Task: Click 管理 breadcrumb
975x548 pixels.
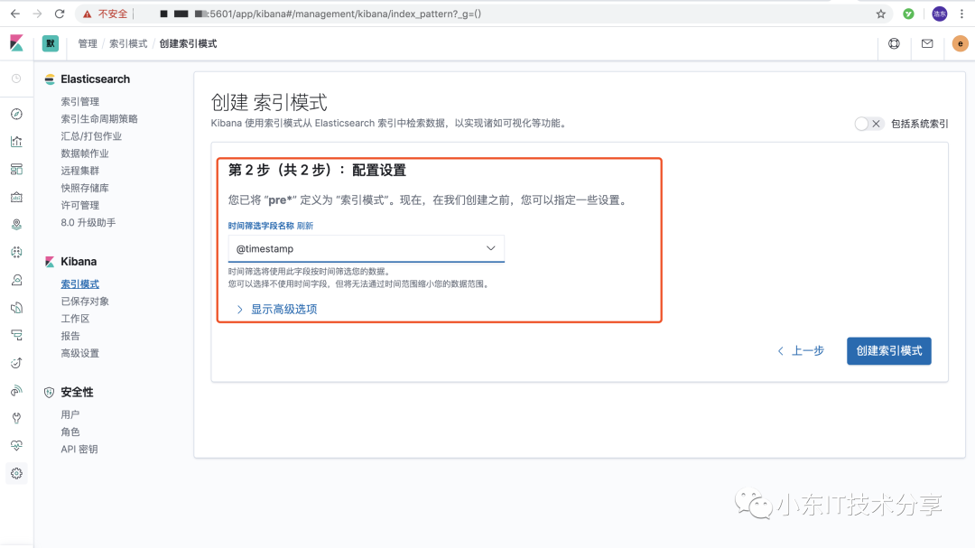Action: click(x=88, y=43)
